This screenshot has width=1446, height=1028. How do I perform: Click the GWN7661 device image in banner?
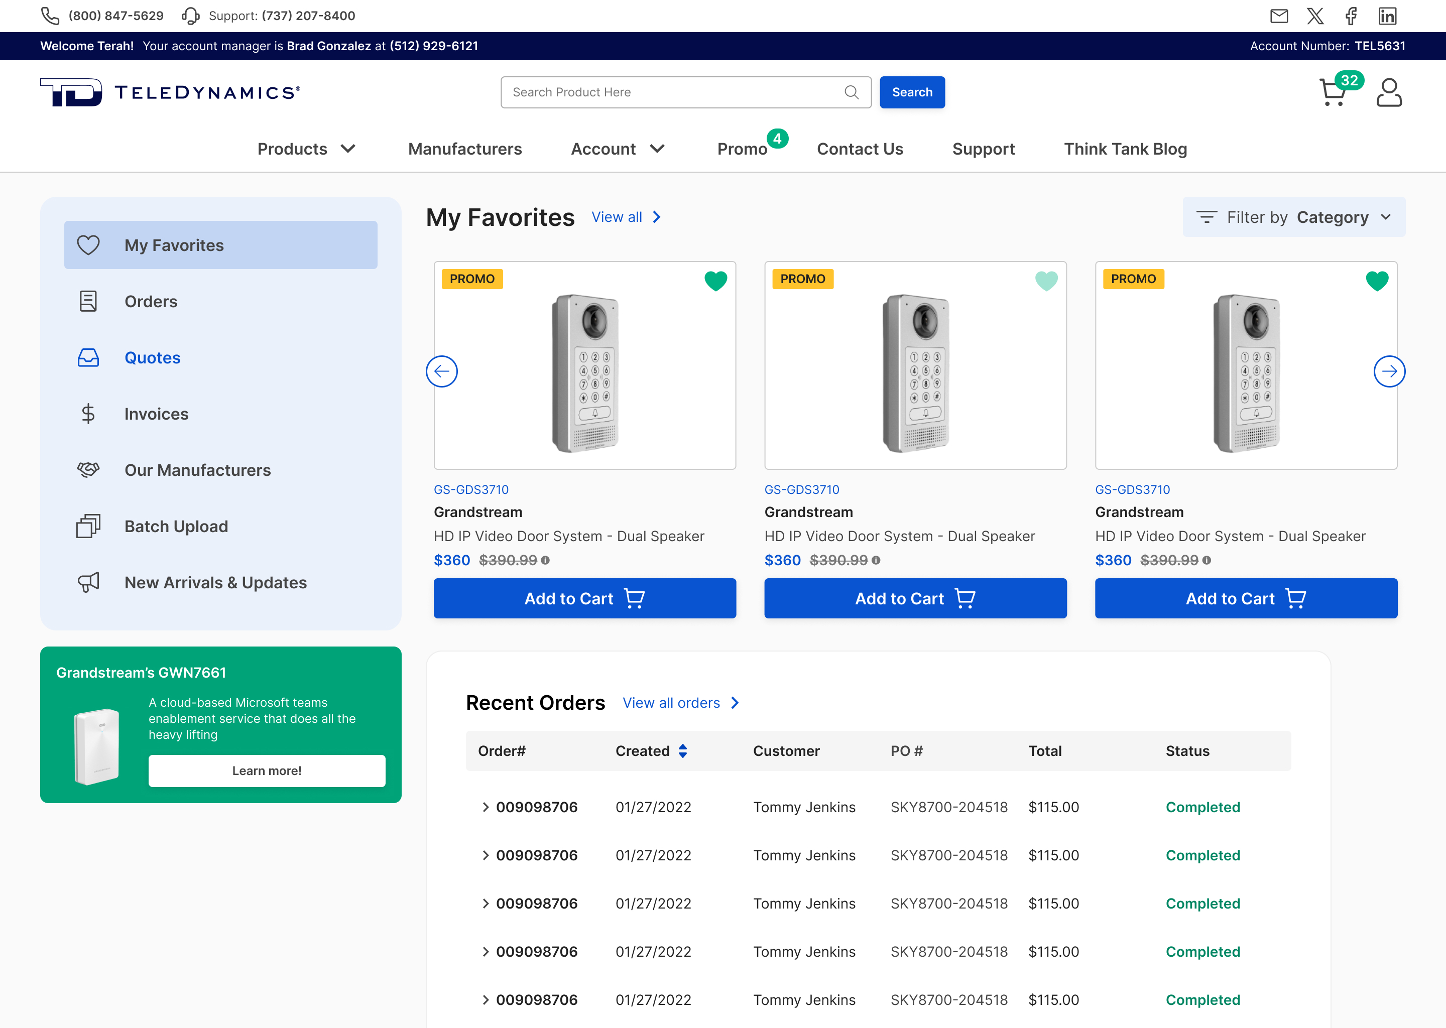click(x=96, y=747)
